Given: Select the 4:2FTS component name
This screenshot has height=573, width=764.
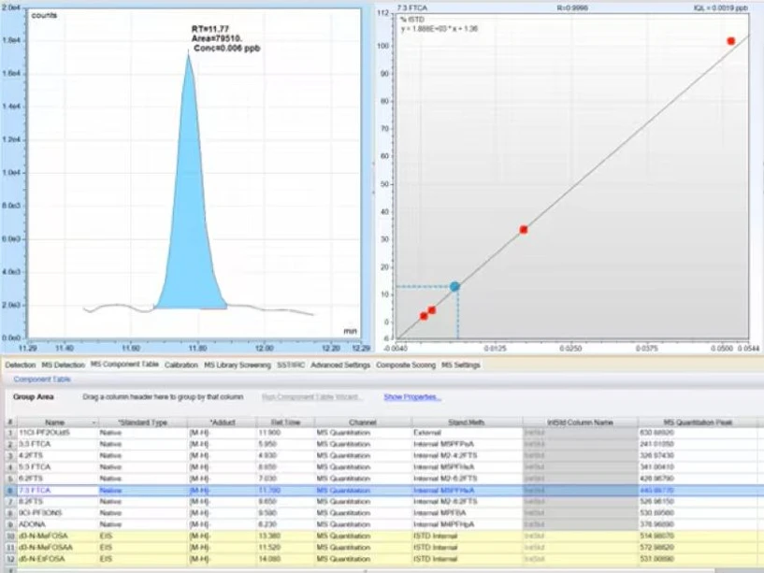Looking at the screenshot, I should pyautogui.click(x=31, y=455).
